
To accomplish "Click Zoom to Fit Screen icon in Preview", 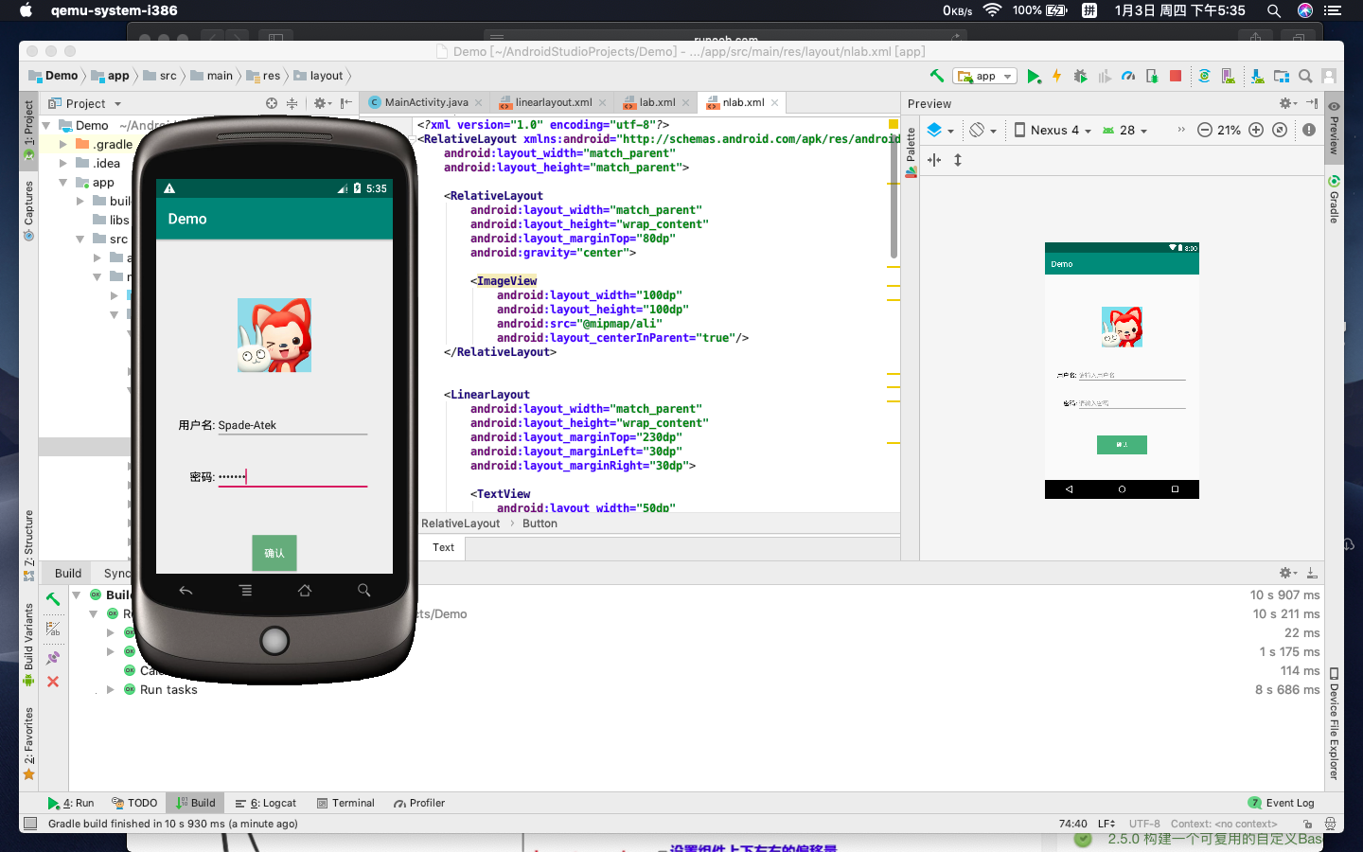I will coord(1280,130).
